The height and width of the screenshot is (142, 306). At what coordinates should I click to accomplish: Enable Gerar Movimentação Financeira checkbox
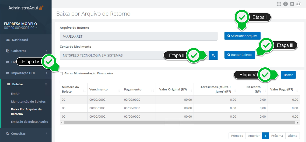(x=61, y=74)
